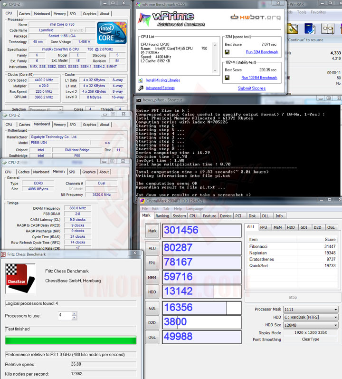Click the CPU List scrollbar down arrow in wPrime
Screen dimensions: 342x379
point(215,70)
